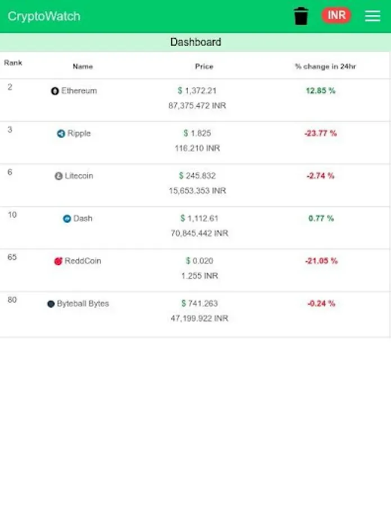Click the Price column header
The width and height of the screenshot is (391, 506).
point(204,66)
